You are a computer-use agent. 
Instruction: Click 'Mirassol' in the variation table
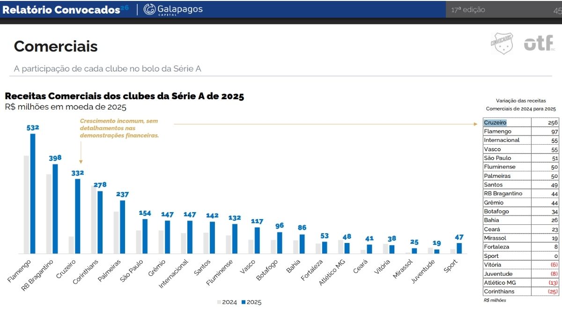(495, 238)
